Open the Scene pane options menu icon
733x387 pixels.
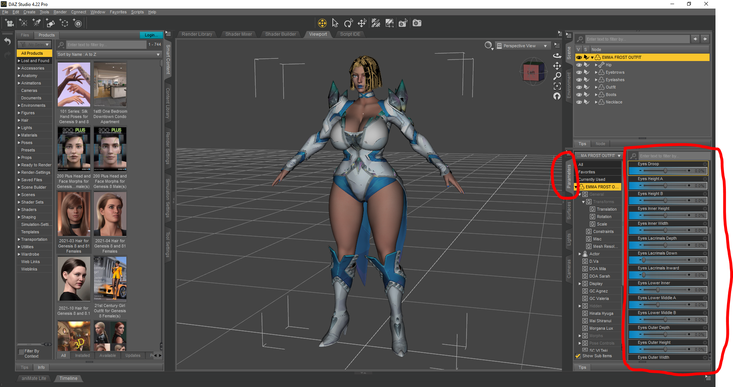click(x=569, y=35)
